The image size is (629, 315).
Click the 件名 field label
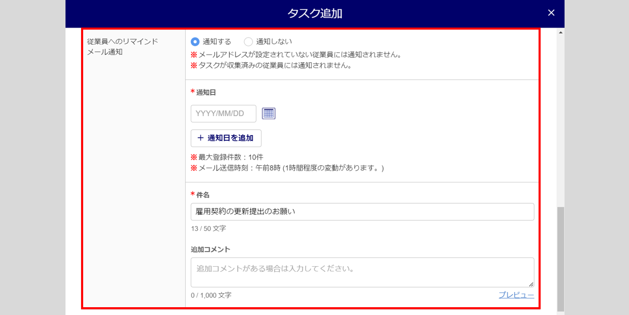pos(203,195)
